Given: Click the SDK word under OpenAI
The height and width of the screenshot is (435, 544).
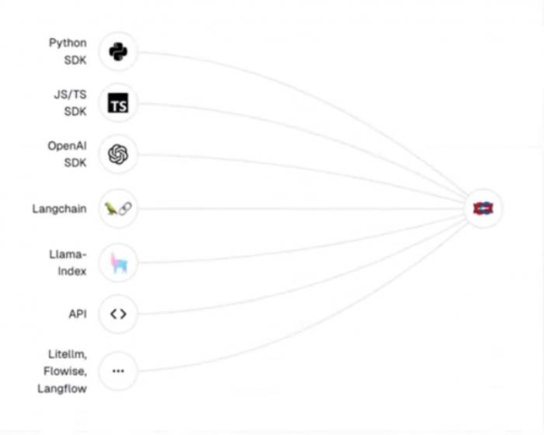Looking at the screenshot, I should pos(75,162).
